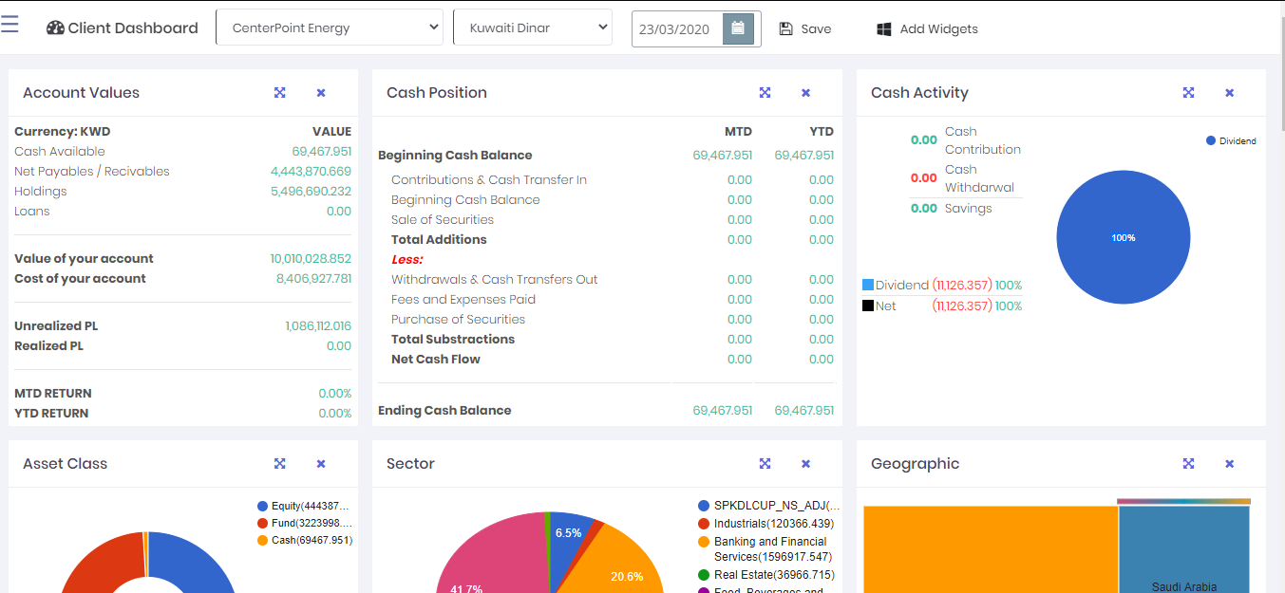This screenshot has width=1285, height=593.
Task: Toggle Dividend legend in Cash Activity chart
Action: pos(1231,140)
